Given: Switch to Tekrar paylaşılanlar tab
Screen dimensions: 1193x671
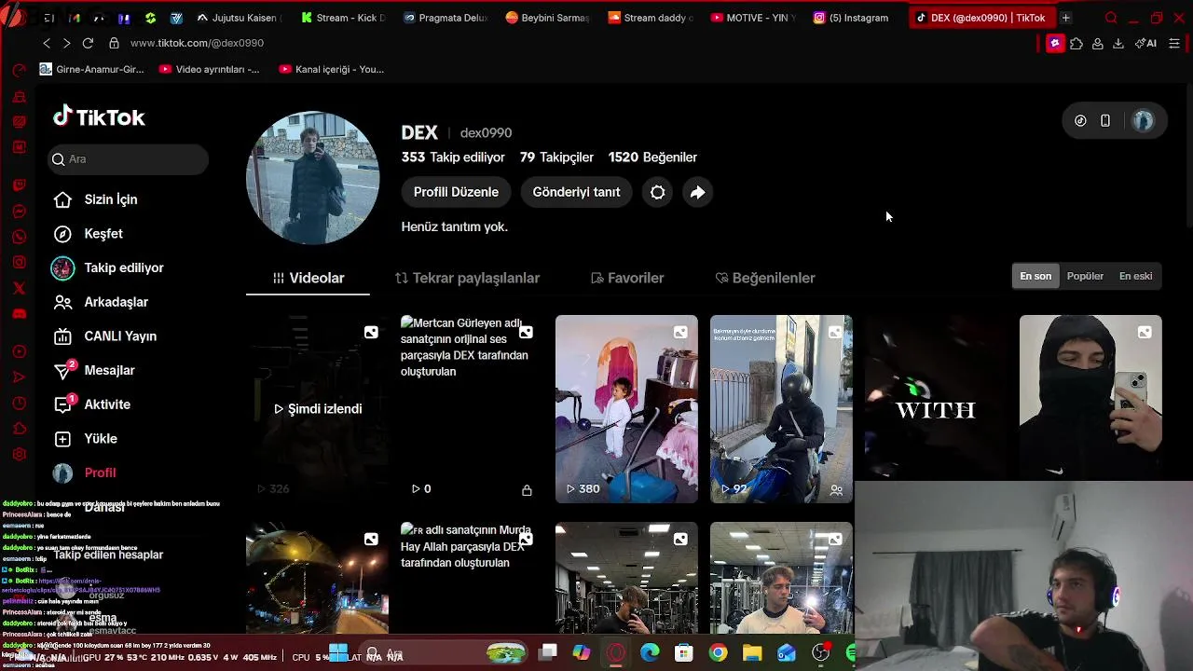Looking at the screenshot, I should click(467, 278).
